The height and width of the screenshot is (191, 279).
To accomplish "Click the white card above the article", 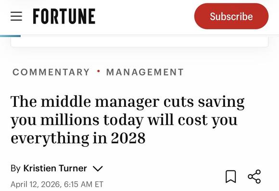I will pyautogui.click(x=139, y=42).
